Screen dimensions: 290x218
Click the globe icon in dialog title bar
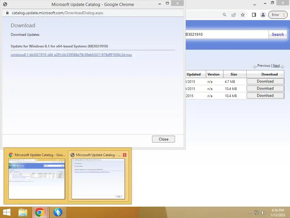[x=5, y=4]
